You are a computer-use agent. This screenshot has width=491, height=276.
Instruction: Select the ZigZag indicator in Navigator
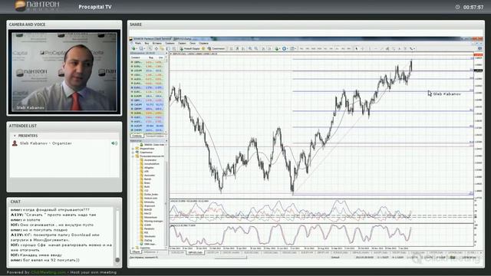(148, 240)
